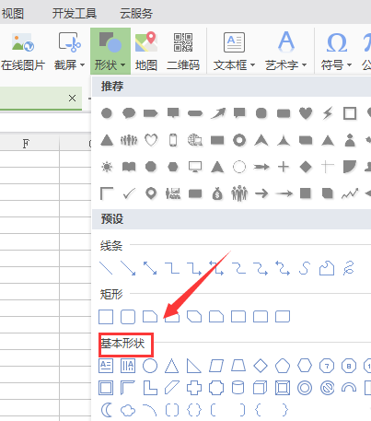Image resolution: width=371 pixels, height=421 pixels.
Task: Choose the rounded rectangle in 矩形
Action: pos(128,317)
